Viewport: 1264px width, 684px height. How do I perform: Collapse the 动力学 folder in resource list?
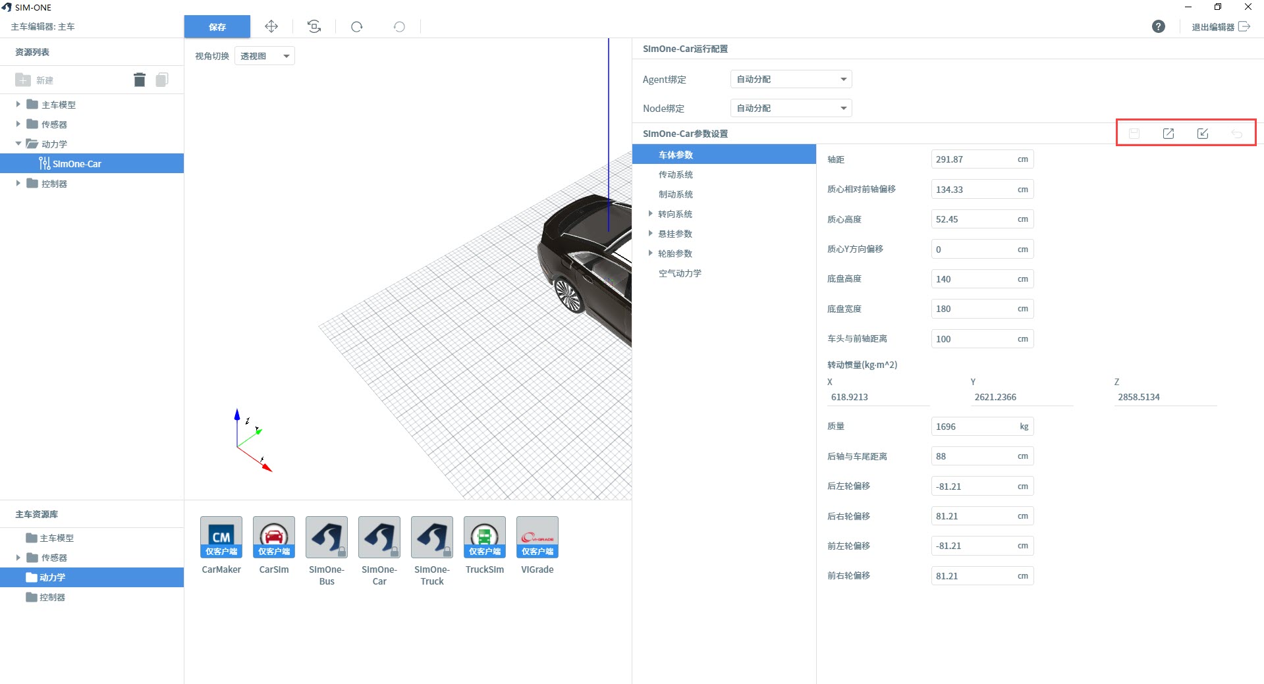pyautogui.click(x=18, y=144)
